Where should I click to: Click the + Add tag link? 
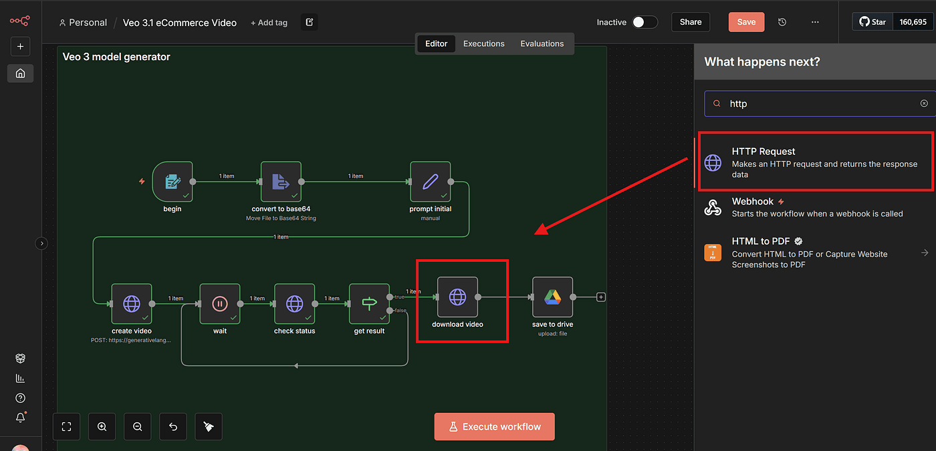tap(269, 23)
